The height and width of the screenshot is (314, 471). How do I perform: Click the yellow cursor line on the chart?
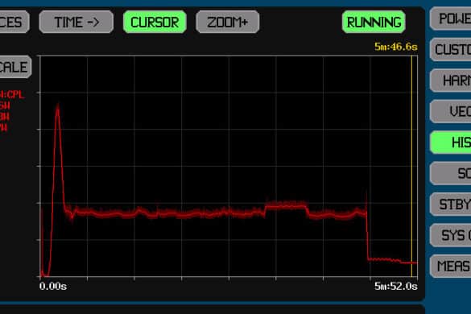click(x=411, y=165)
